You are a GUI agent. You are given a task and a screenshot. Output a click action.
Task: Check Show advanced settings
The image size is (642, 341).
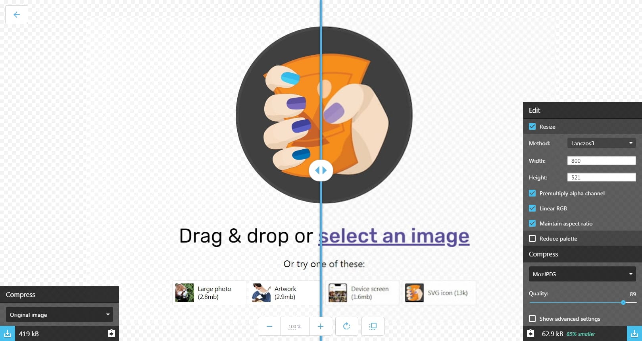(532, 319)
